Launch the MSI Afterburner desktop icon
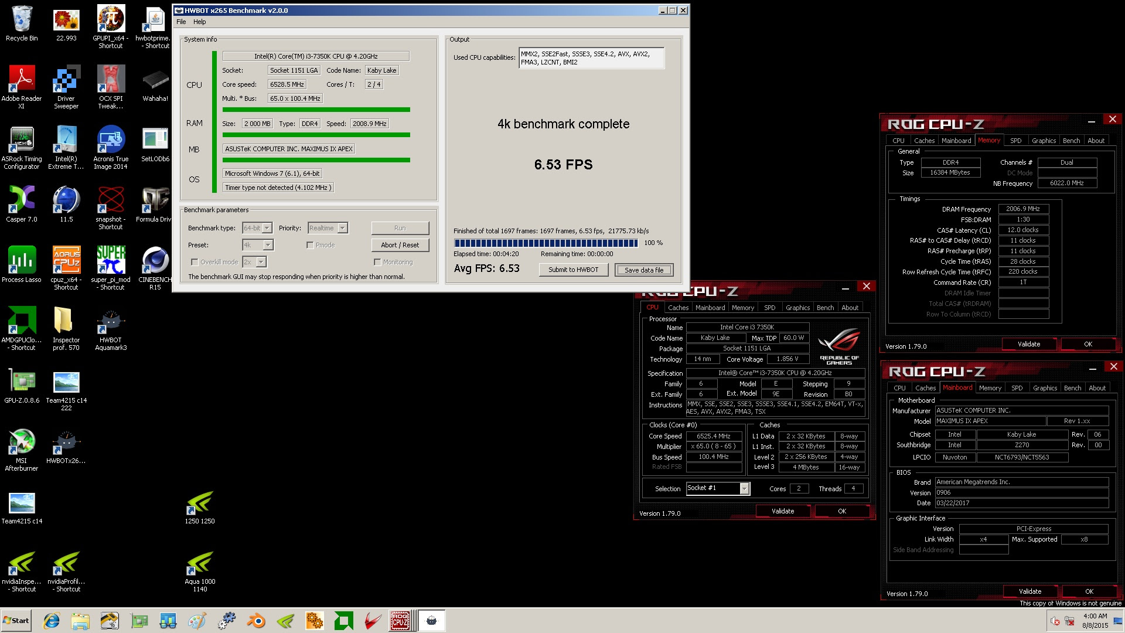This screenshot has height=633, width=1125. (22, 450)
